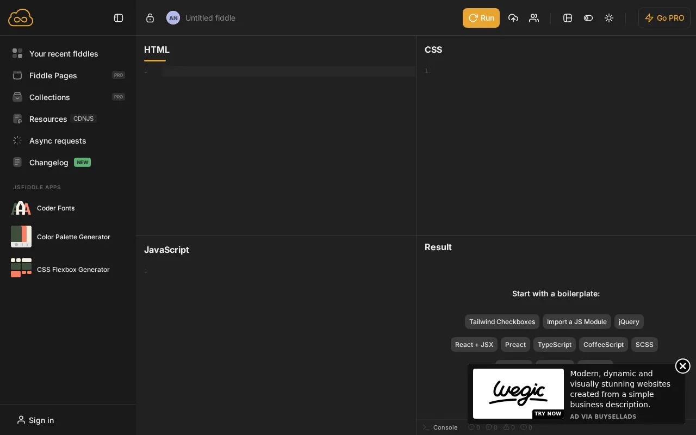Click the cloud upload save icon
Screen dimensions: 696x435
tap(513, 18)
